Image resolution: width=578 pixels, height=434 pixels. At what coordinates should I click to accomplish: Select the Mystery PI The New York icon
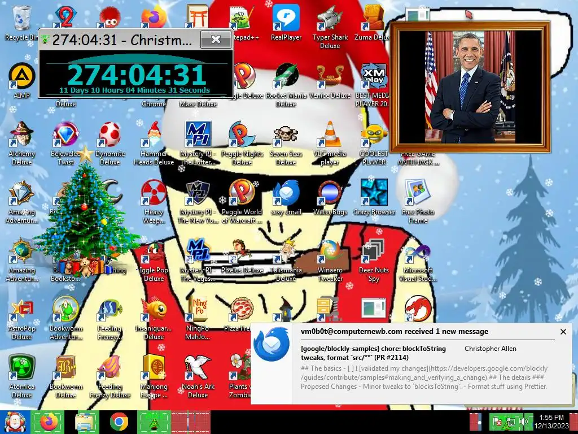pos(198,202)
